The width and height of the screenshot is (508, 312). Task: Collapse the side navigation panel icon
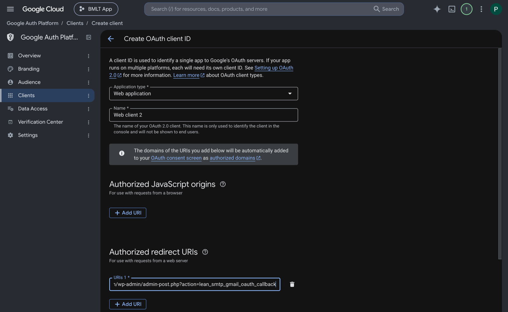pos(89,37)
